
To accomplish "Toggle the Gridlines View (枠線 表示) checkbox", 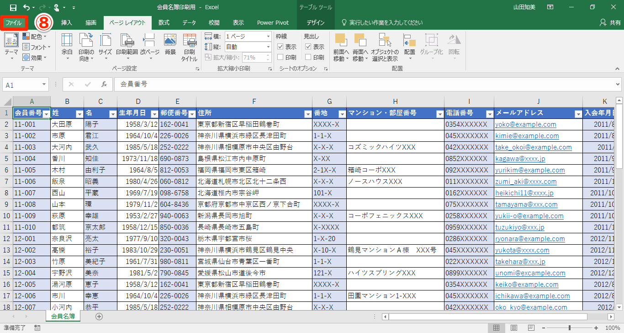I will click(281, 47).
